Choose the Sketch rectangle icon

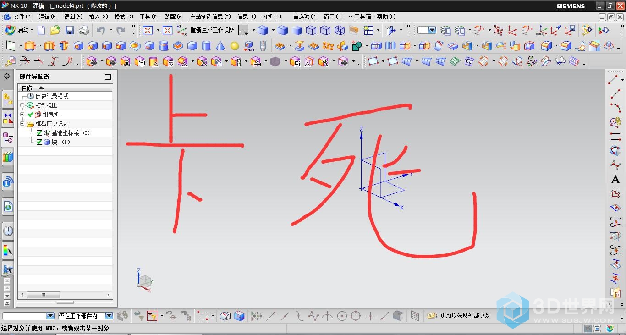[x=11, y=46]
